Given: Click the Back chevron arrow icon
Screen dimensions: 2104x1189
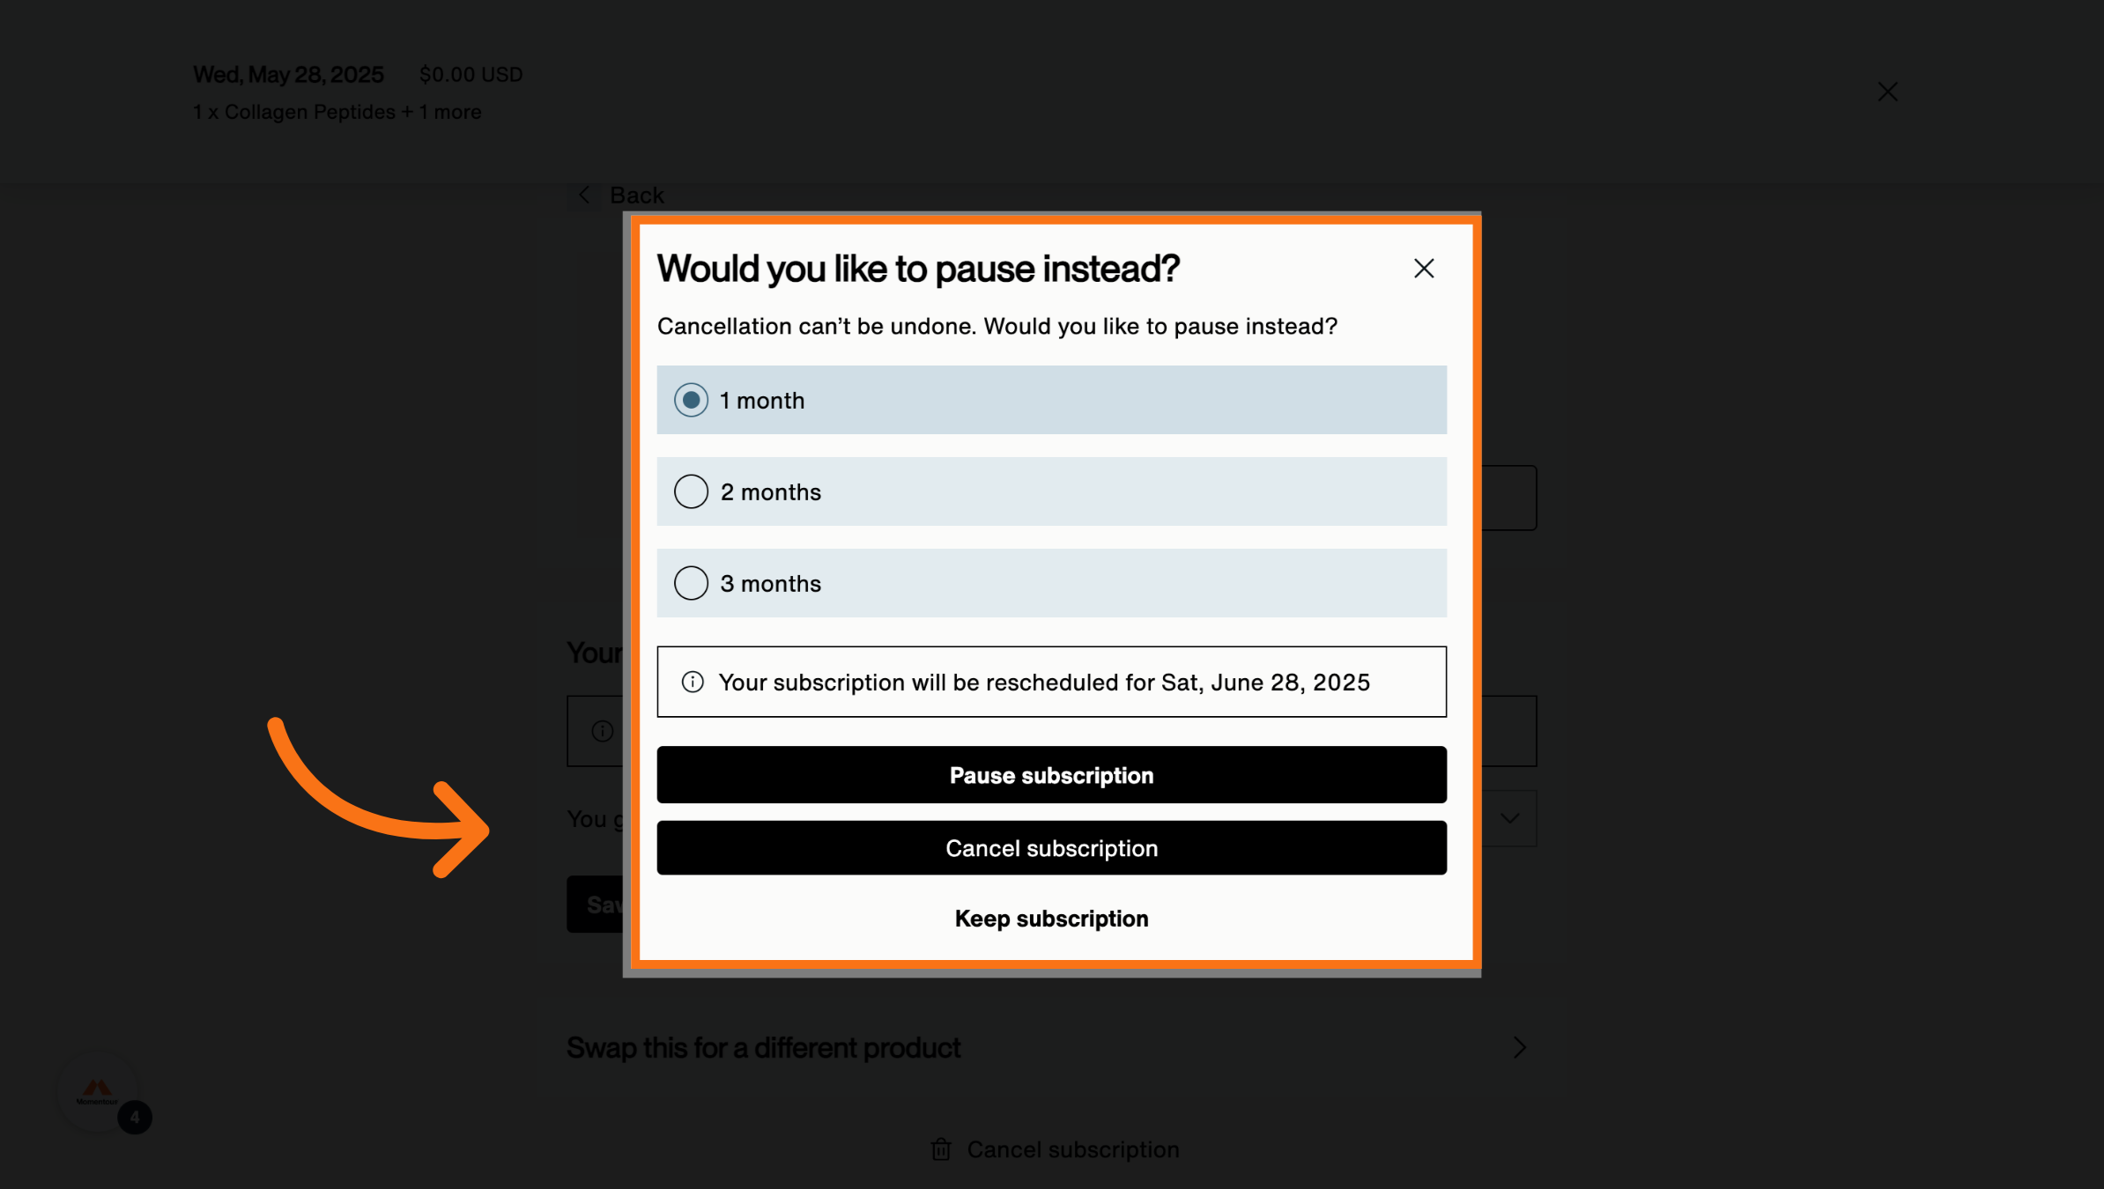Looking at the screenshot, I should point(584,195).
